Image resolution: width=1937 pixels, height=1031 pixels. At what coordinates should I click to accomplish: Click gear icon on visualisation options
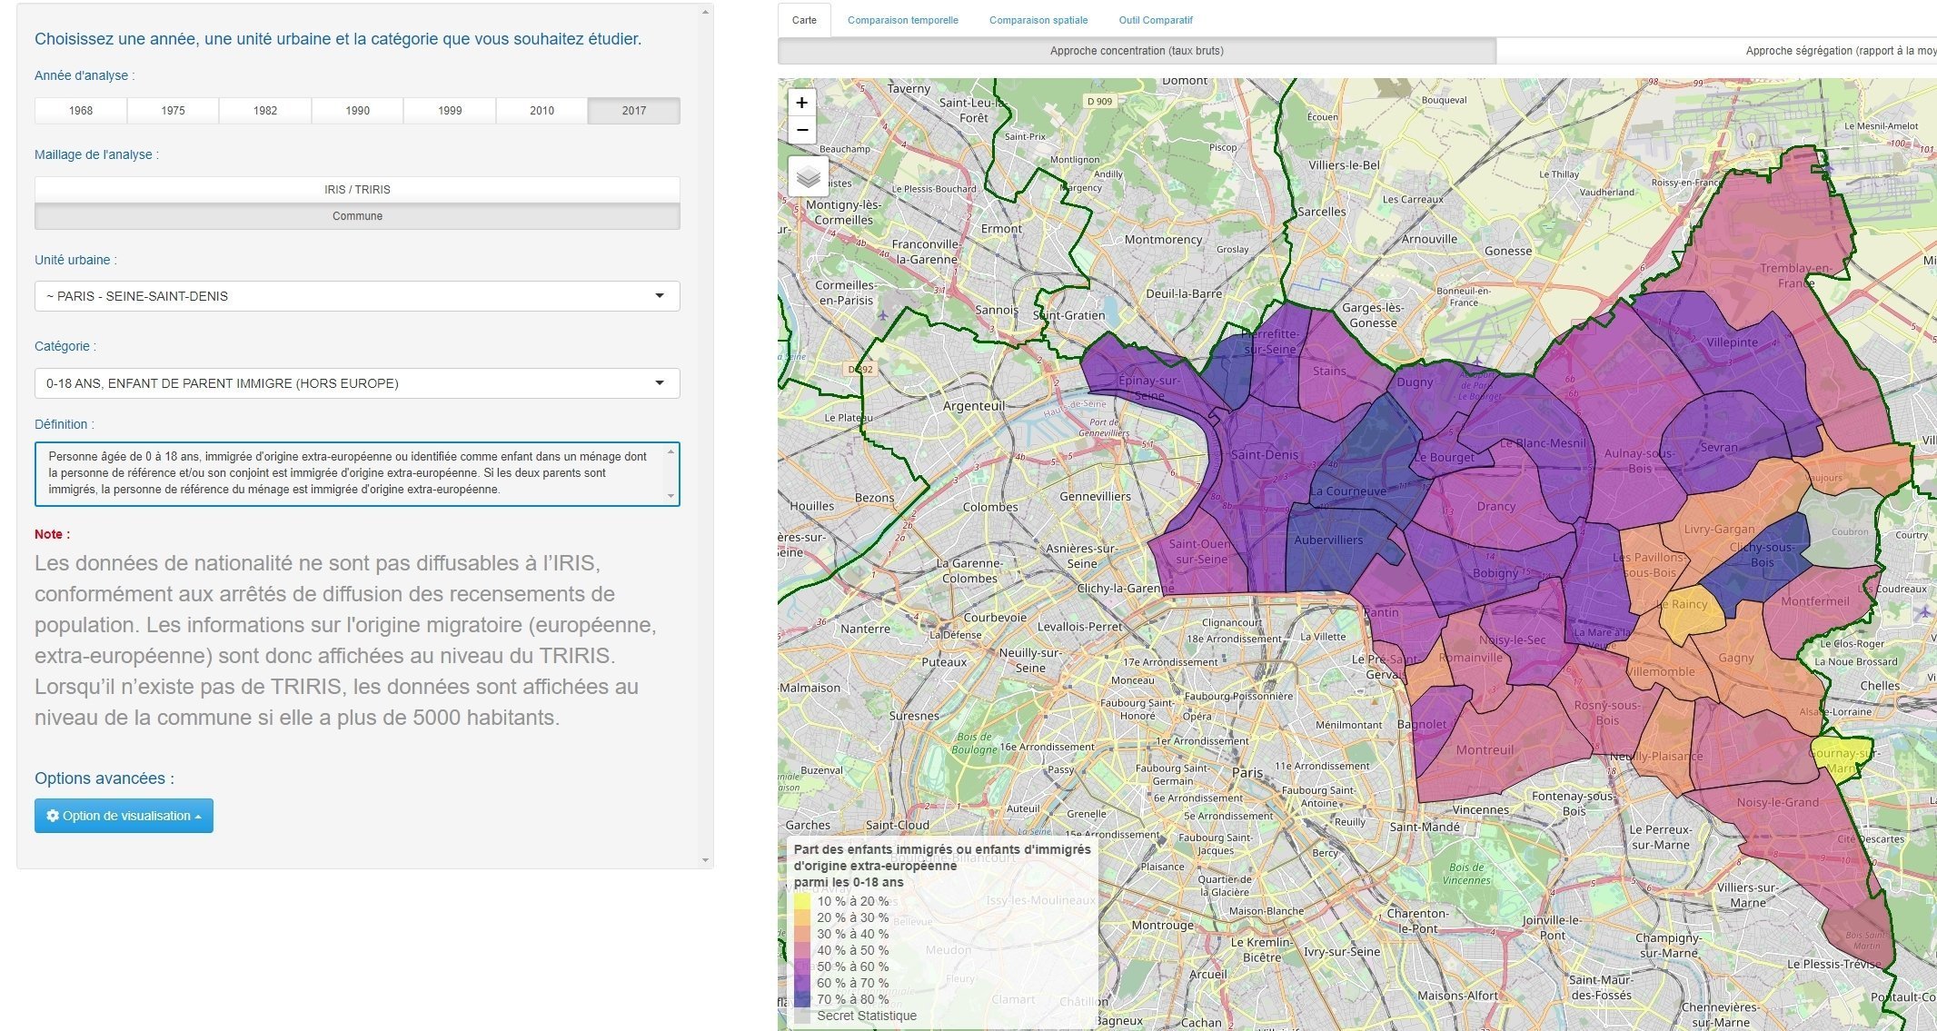click(53, 816)
